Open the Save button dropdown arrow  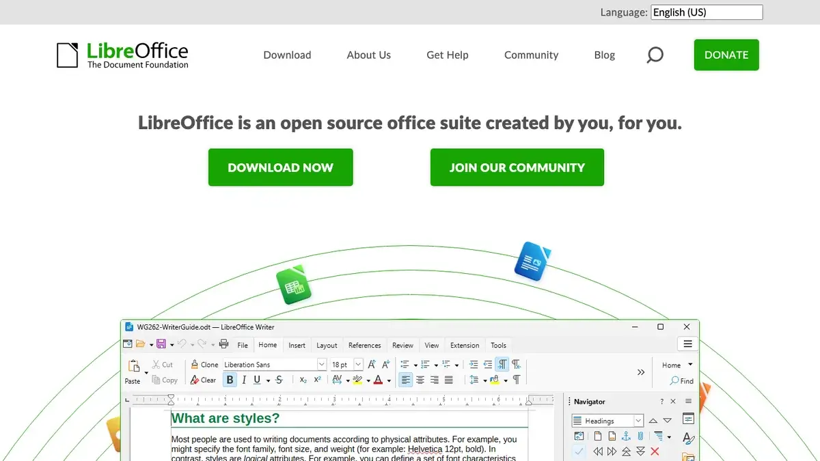172,345
